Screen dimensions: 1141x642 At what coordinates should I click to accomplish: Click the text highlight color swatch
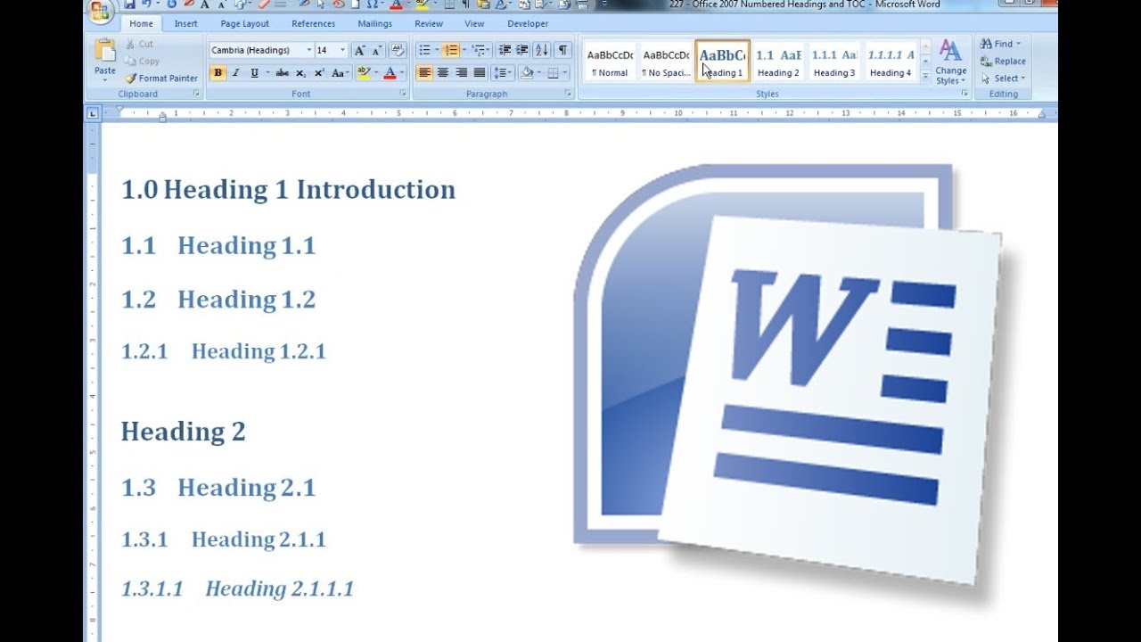[363, 73]
